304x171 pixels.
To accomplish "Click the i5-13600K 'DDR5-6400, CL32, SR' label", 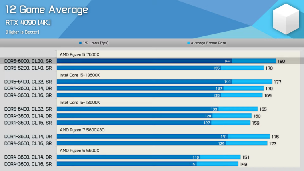I will pos(28,82).
